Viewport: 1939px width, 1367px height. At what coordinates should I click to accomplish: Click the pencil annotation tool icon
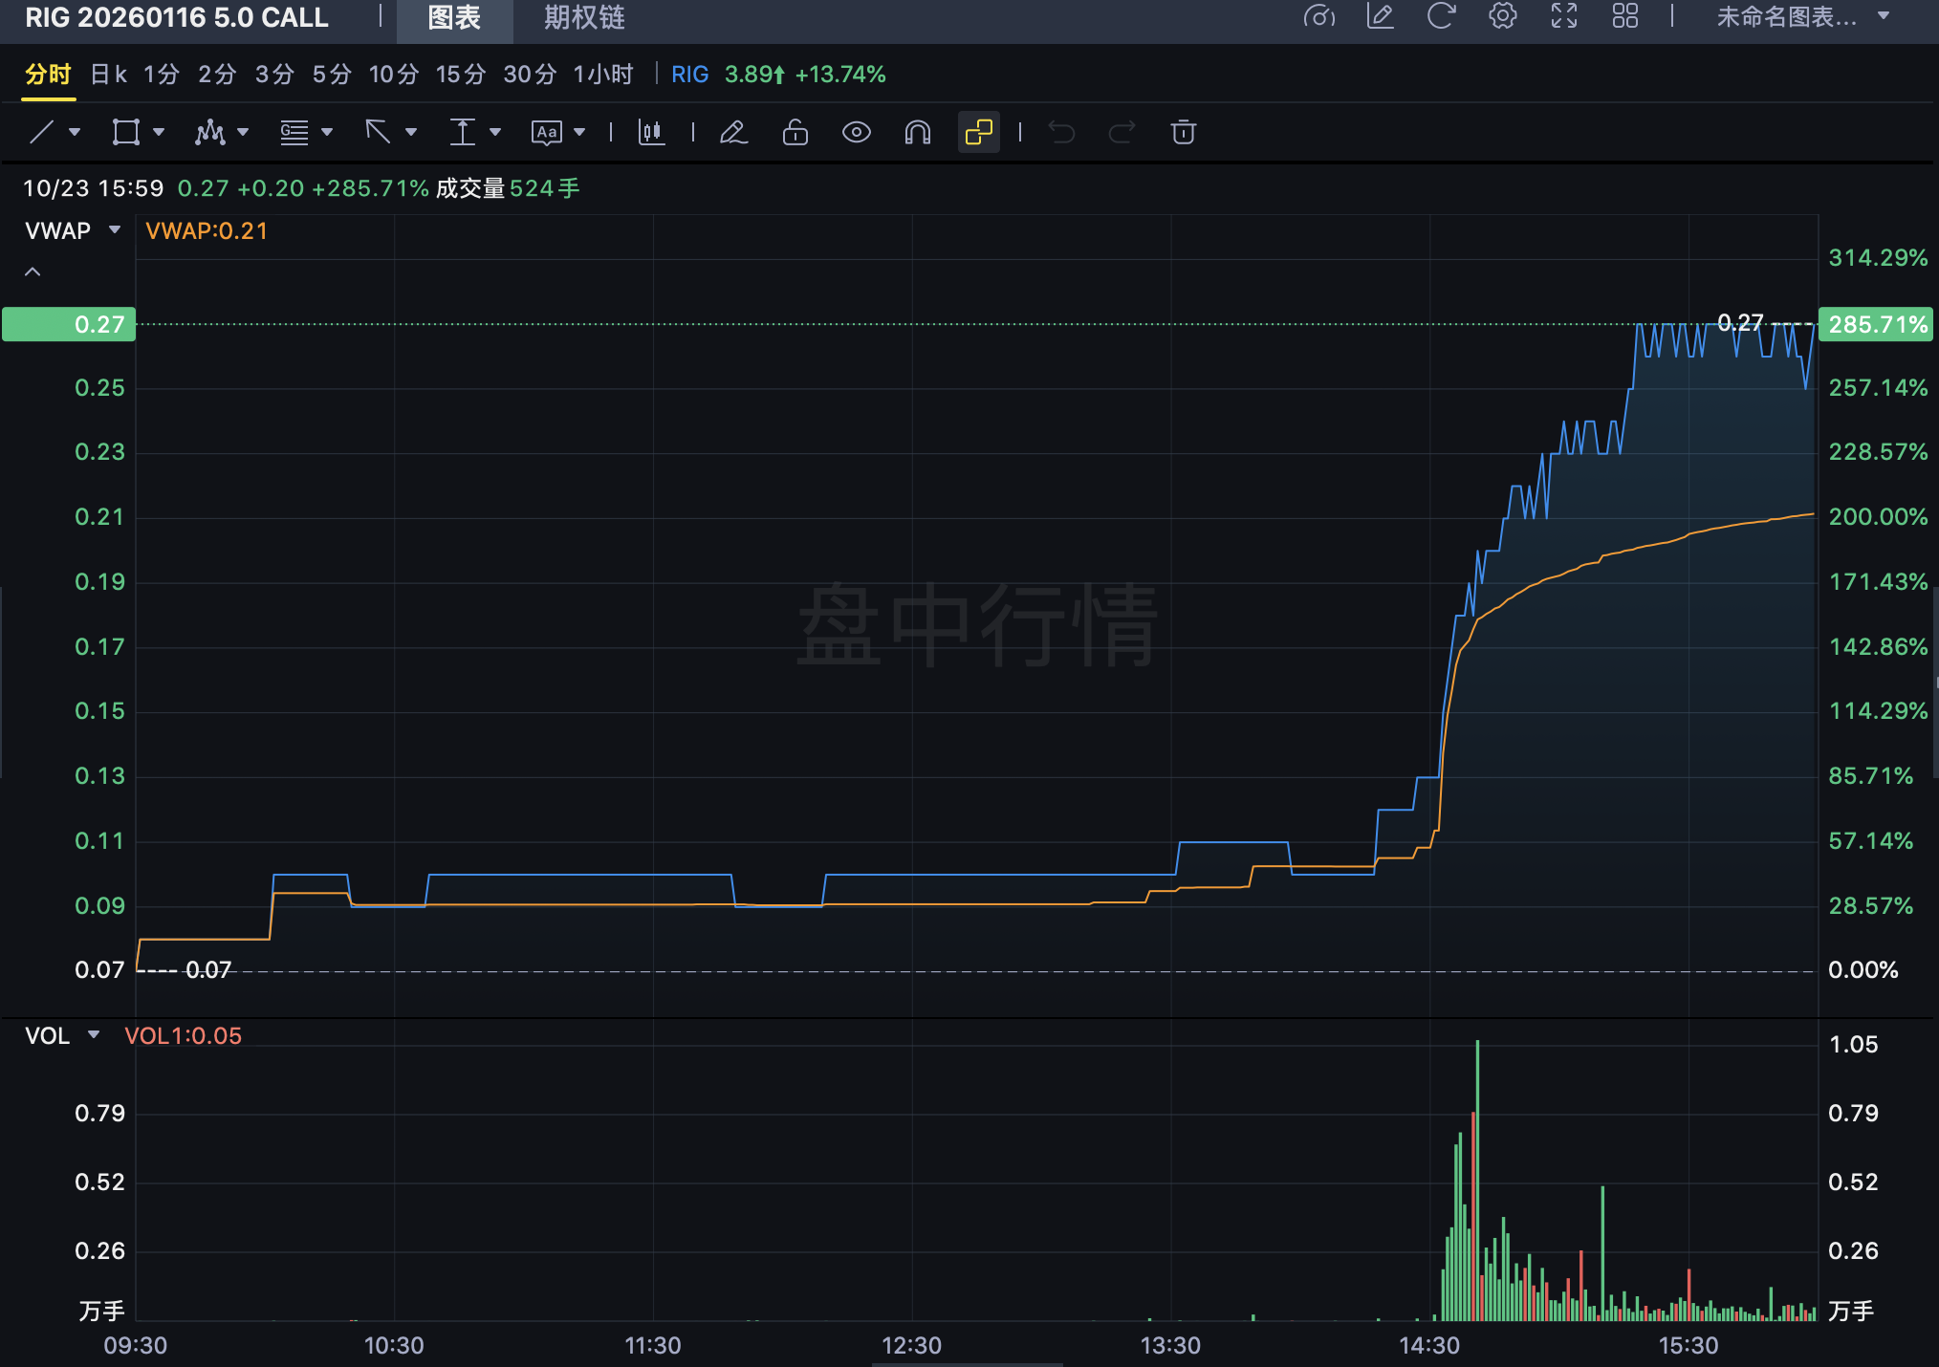(733, 132)
